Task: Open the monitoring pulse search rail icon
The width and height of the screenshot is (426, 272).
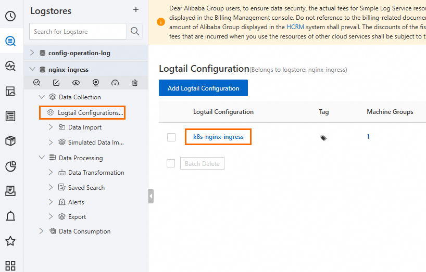Action: [x=10, y=66]
